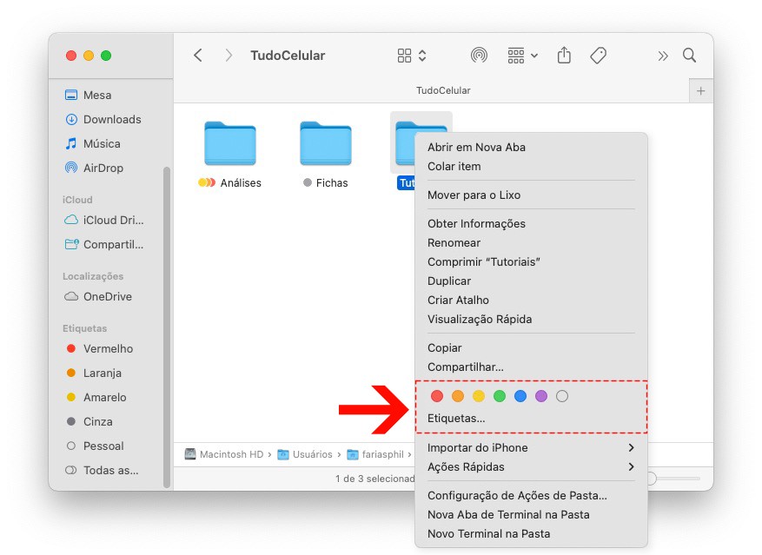762x555 pixels.
Task: Apply the red tag color
Action: tap(437, 396)
